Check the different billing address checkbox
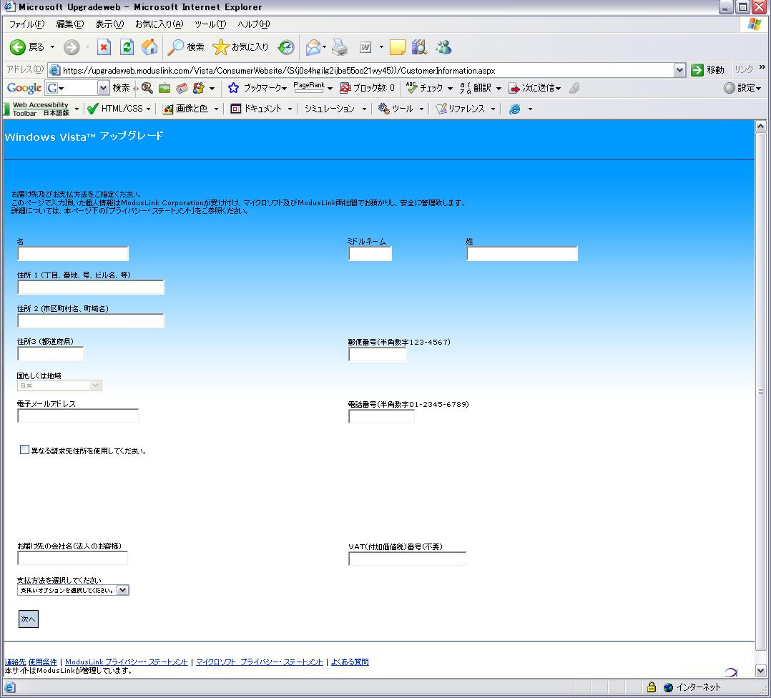 (x=24, y=450)
